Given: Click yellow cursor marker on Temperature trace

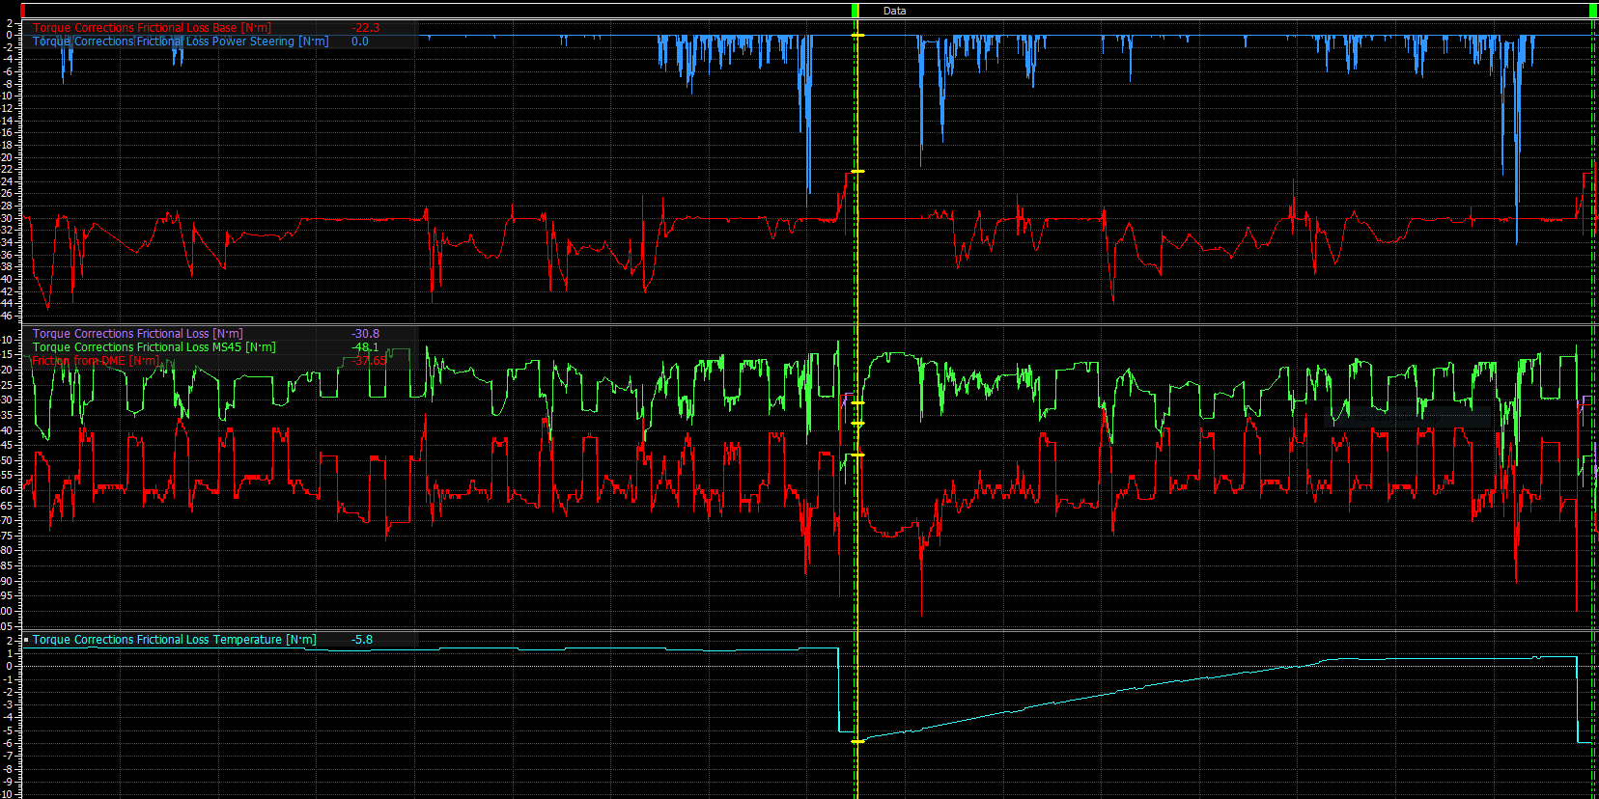Looking at the screenshot, I should (x=857, y=741).
